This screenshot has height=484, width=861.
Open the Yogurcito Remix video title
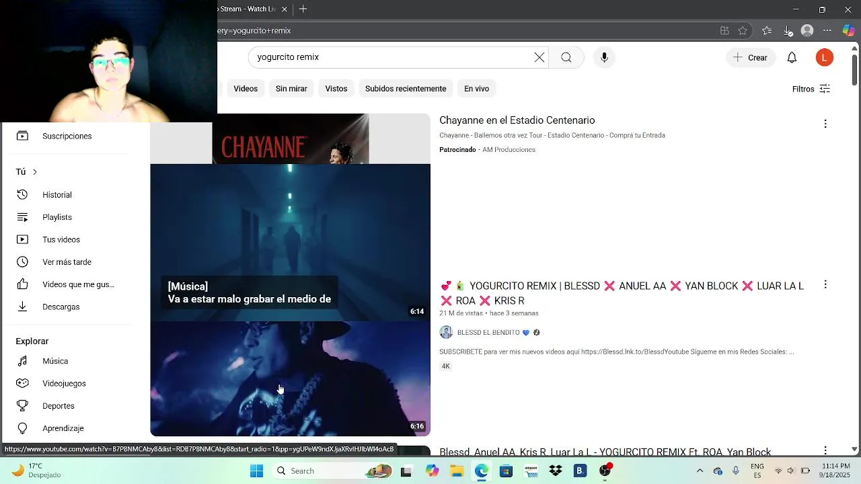coord(622,293)
